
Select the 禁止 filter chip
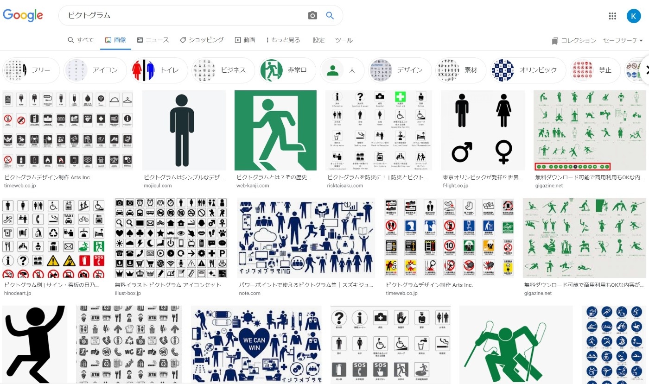click(596, 69)
